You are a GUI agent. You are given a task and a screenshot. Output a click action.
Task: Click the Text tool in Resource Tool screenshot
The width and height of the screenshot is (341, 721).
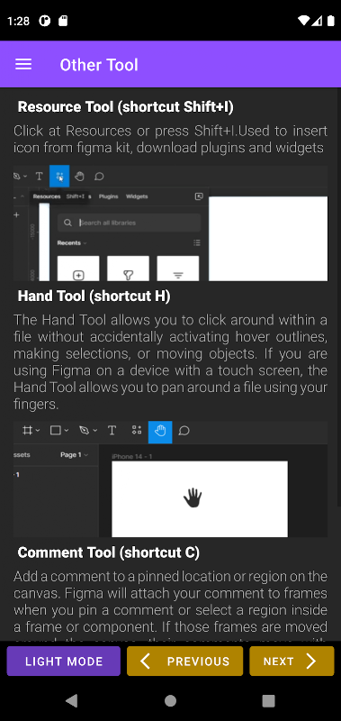coord(39,176)
